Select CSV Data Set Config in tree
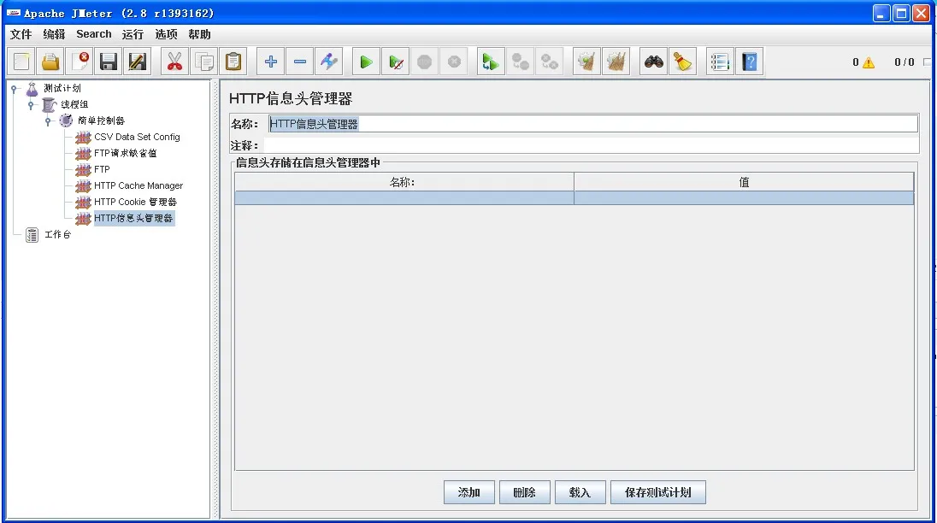Viewport: 937px width, 523px height. pos(137,137)
